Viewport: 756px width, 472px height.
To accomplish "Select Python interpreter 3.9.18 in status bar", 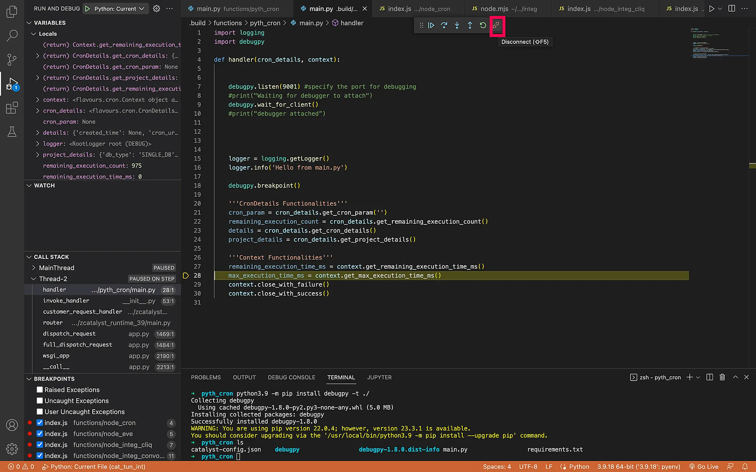I will [x=638, y=467].
